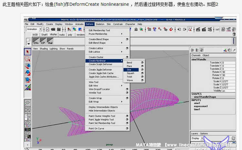Activate the Rotate tool in toolbox
The image size is (242, 150).
click(28, 73)
